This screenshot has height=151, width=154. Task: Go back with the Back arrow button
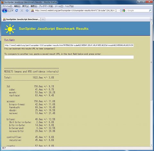click(x=4, y=11)
